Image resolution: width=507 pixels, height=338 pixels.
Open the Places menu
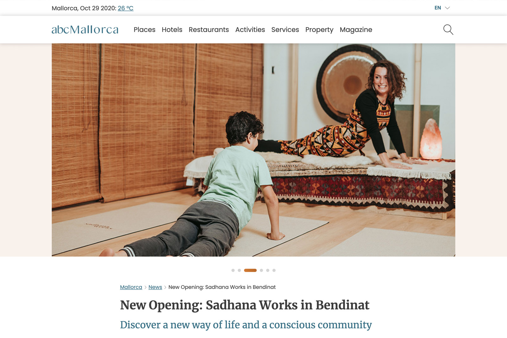point(144,29)
